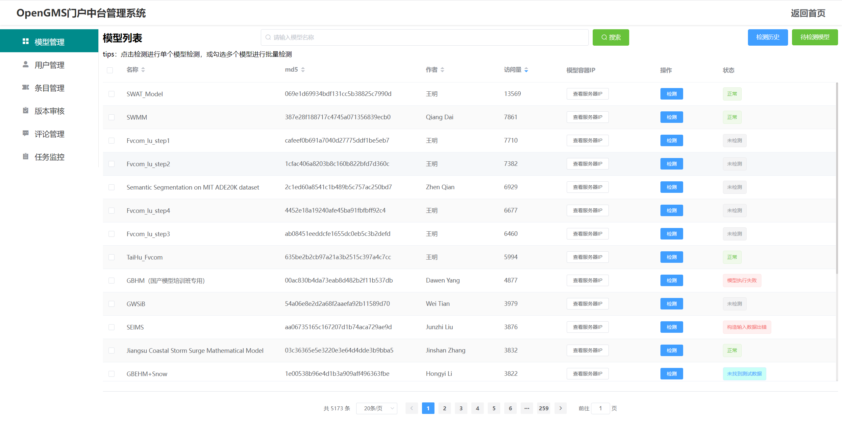Select the 条目管理 sidebar icon
This screenshot has width=842, height=431.
(26, 88)
